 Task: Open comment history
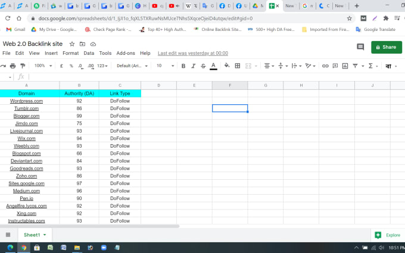360,47
